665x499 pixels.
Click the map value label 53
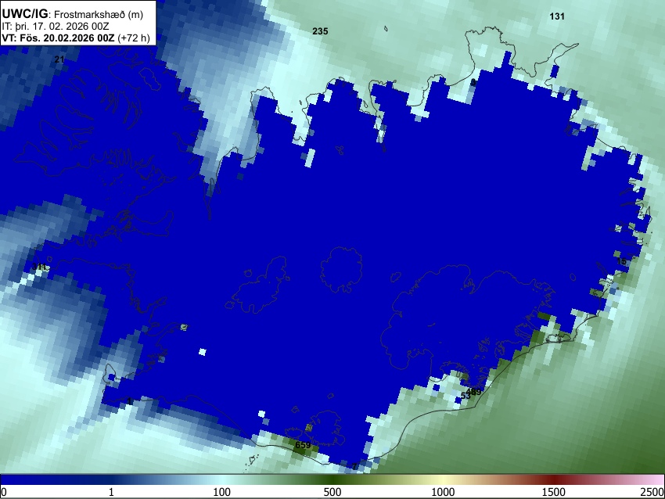(465, 396)
